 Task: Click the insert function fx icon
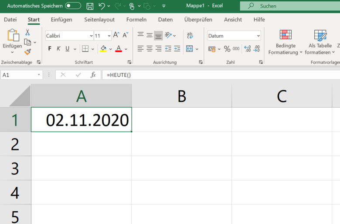(x=93, y=75)
